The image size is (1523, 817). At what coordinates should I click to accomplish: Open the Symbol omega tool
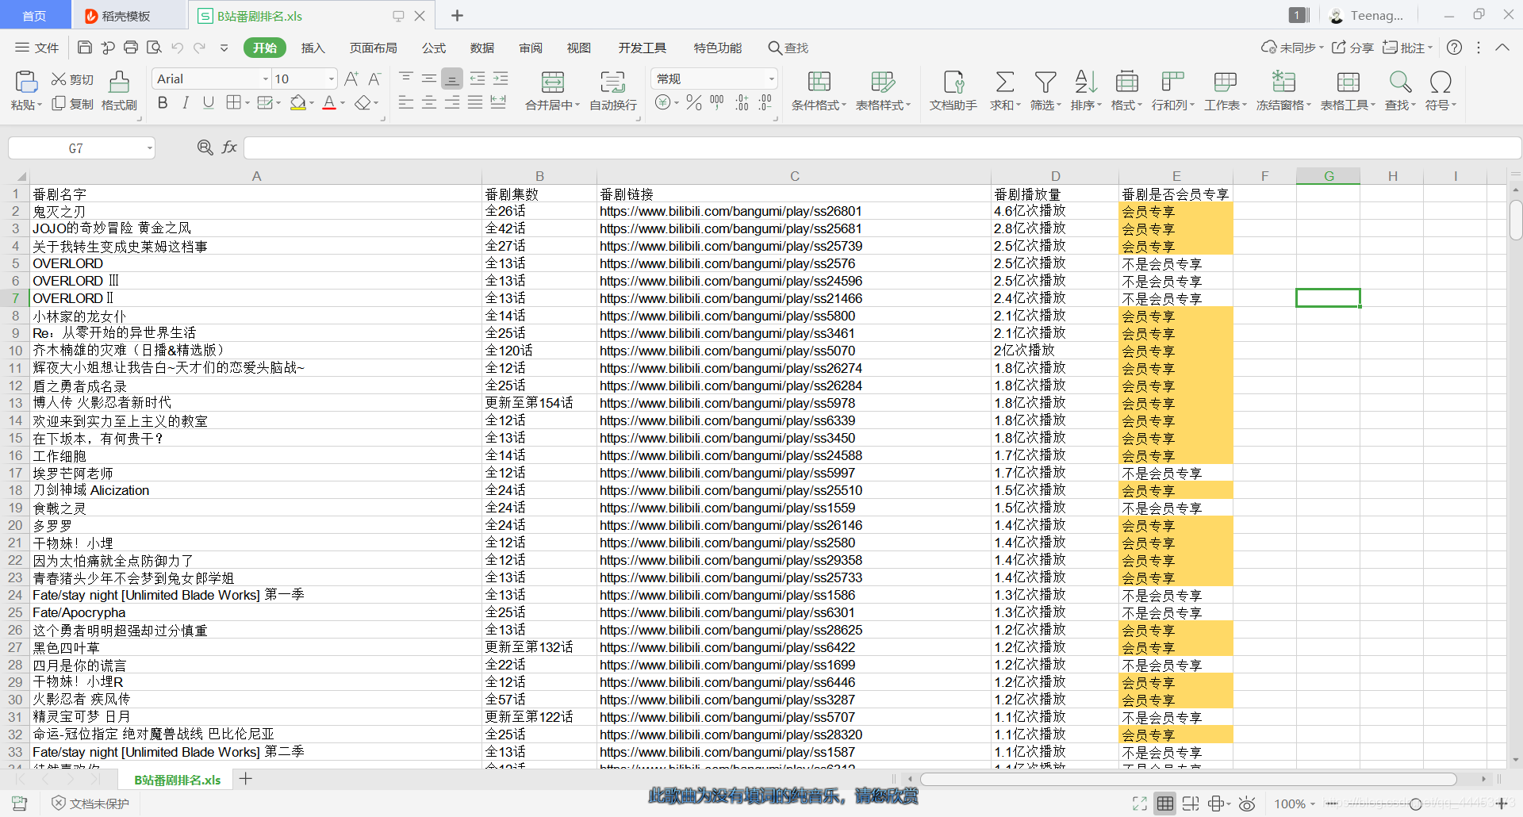click(1441, 90)
